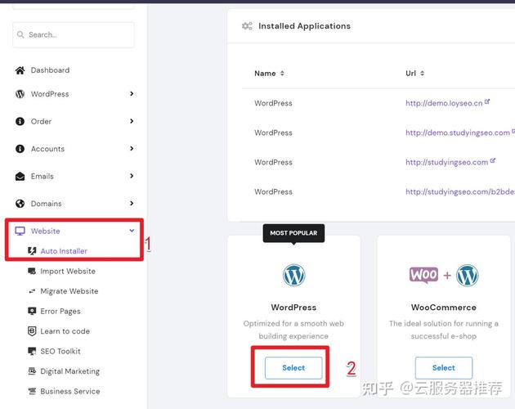Click the external link icon beside demo.loyseo.cn
515x409 pixels.
487,102
